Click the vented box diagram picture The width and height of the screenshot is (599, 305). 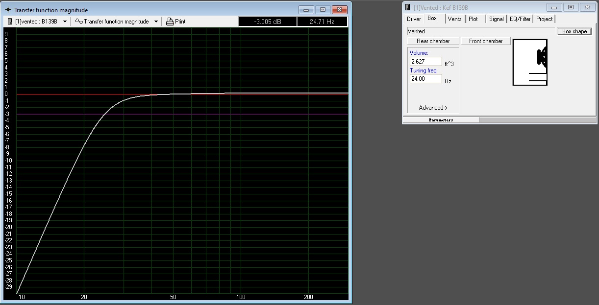tap(530, 62)
